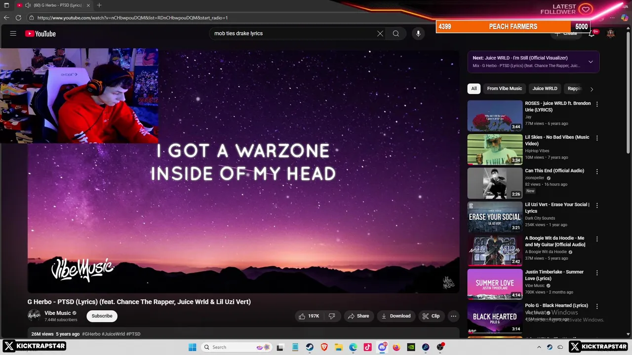Download the video
This screenshot has height=355, width=632.
tap(396, 316)
